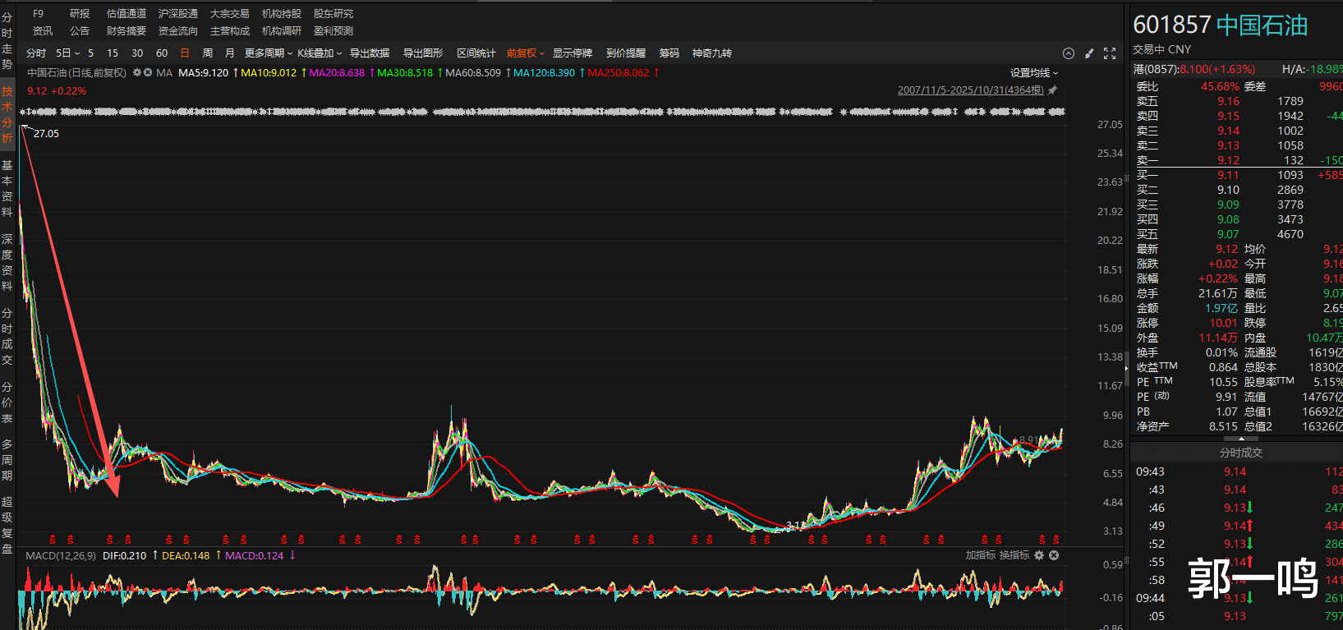Click the 到价提醒 price alert button
This screenshot has height=630, width=1343.
(x=626, y=53)
